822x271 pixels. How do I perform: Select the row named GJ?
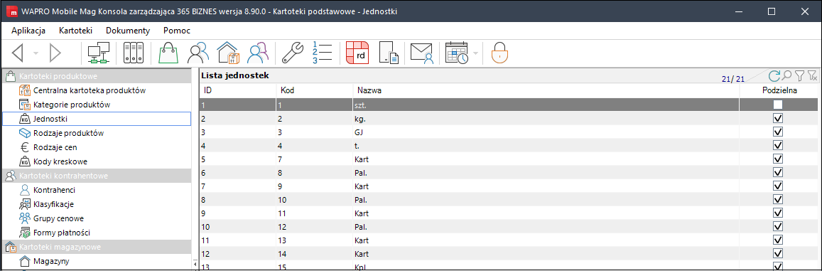pos(509,132)
